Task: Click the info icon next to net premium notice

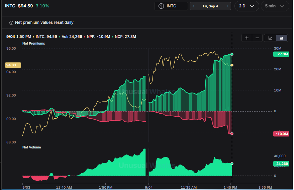Action: click(11, 23)
